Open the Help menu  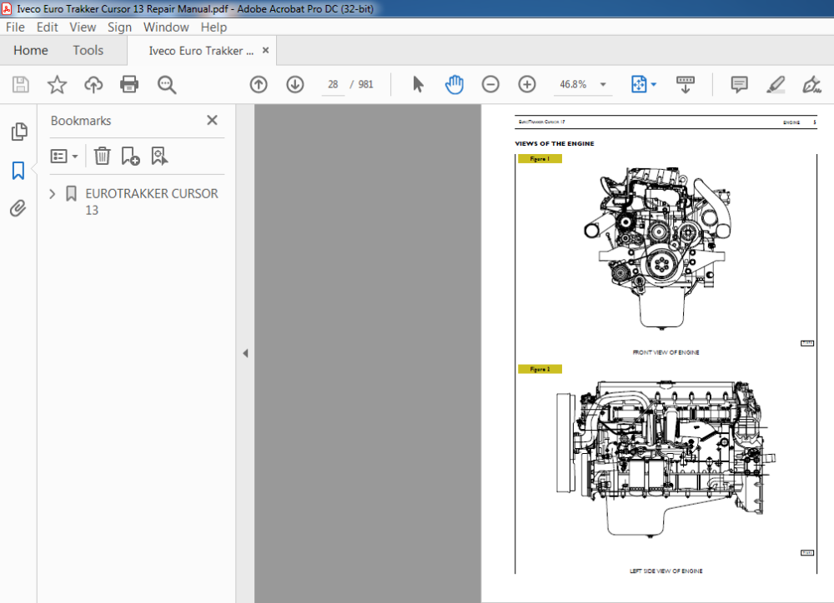(x=214, y=27)
